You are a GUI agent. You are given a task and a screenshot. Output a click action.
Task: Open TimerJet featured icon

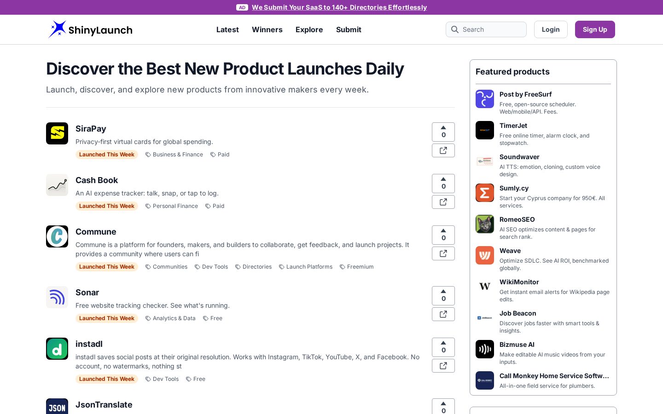485,130
